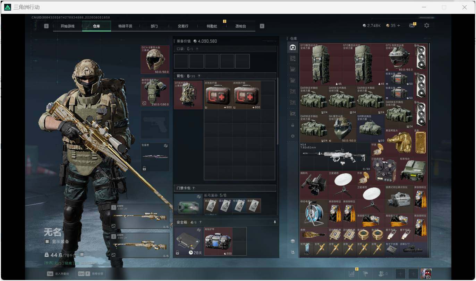Viewport: 476px width, 281px height.
Task: Select the 移动电缆 cable reel item
Action: click(x=314, y=213)
